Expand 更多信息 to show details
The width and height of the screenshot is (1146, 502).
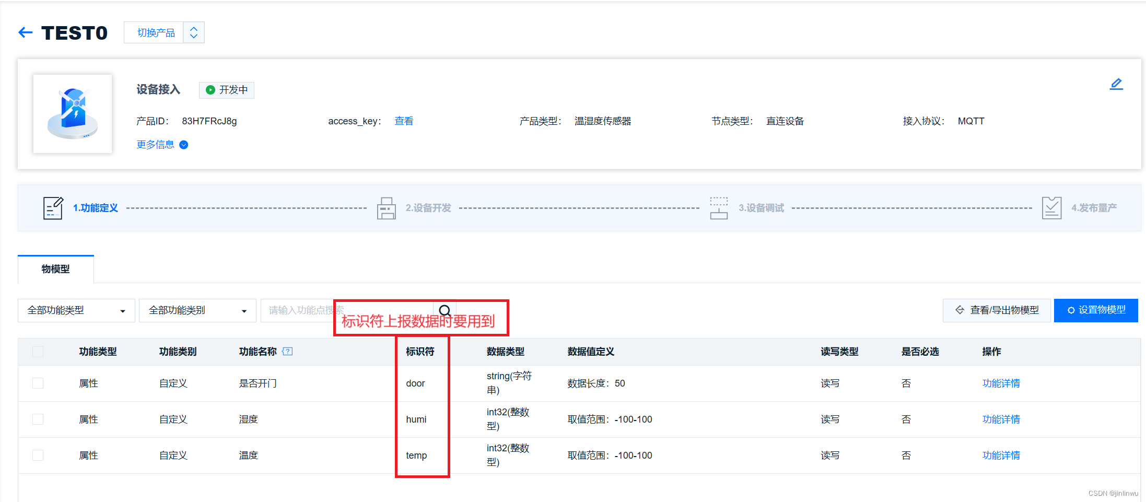[161, 145]
